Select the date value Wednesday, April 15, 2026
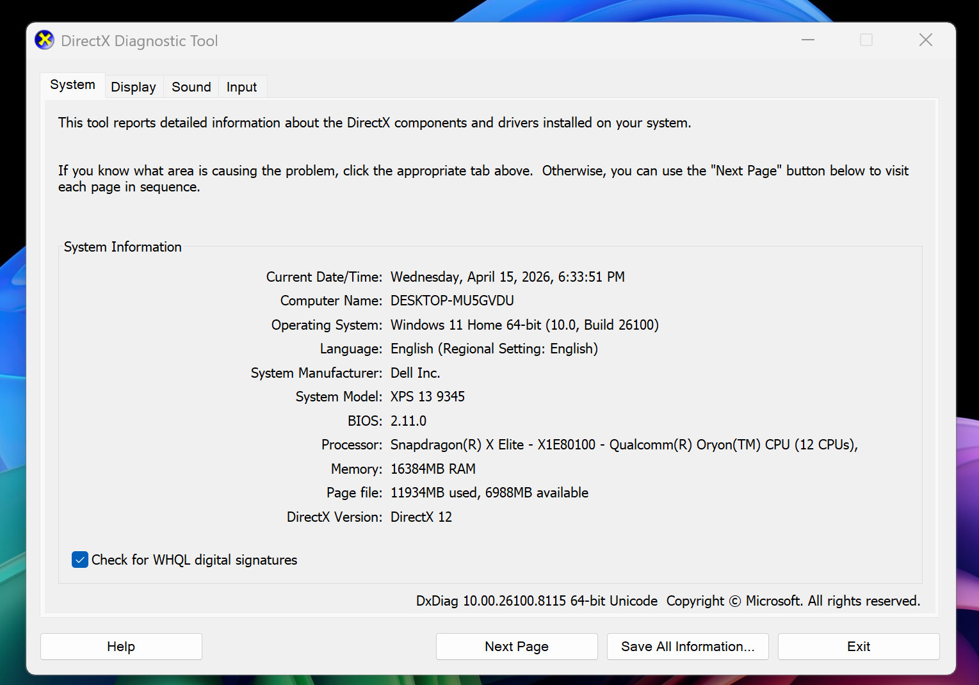979x685 pixels. pyautogui.click(x=508, y=277)
